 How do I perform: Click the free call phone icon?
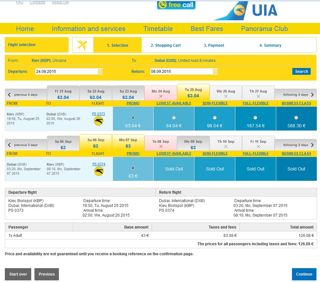(163, 5)
